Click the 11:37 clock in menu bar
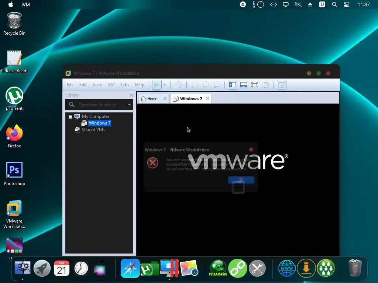Screen dimensions: 378x283 point(364,4)
